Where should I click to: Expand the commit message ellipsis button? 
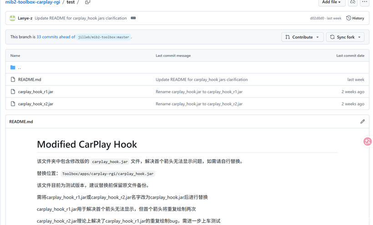click(133, 18)
